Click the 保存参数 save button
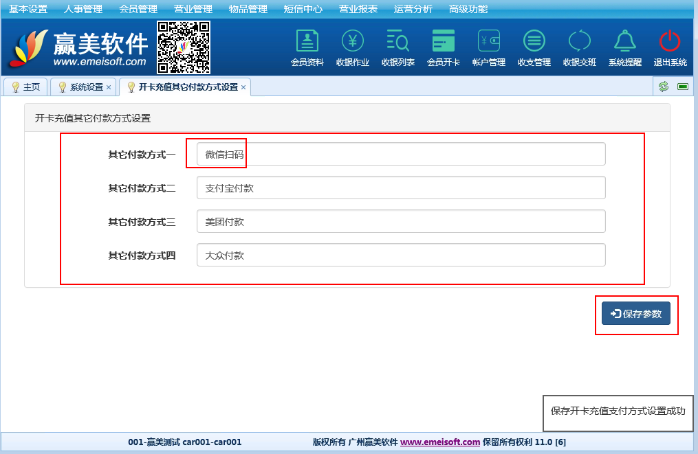The height and width of the screenshot is (454, 698). pos(636,314)
